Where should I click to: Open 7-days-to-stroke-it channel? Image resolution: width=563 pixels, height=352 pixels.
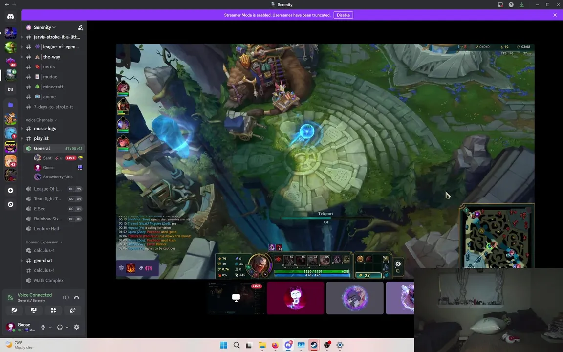point(54,107)
